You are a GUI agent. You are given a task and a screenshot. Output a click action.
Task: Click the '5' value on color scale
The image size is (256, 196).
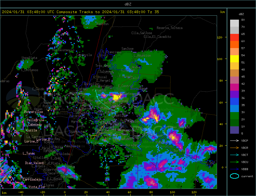242,133
